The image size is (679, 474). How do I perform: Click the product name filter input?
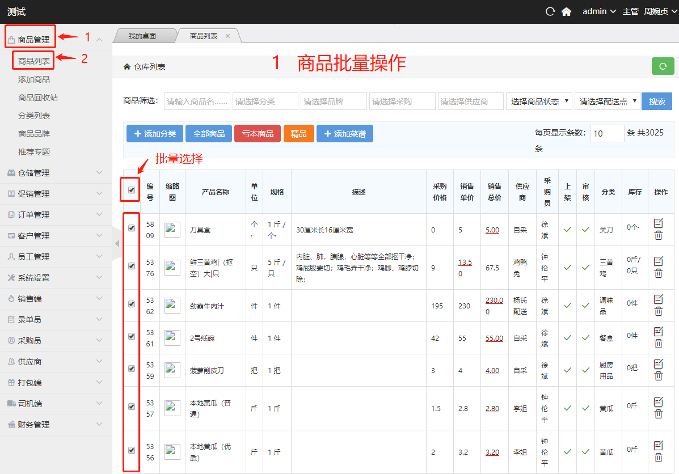point(197,101)
